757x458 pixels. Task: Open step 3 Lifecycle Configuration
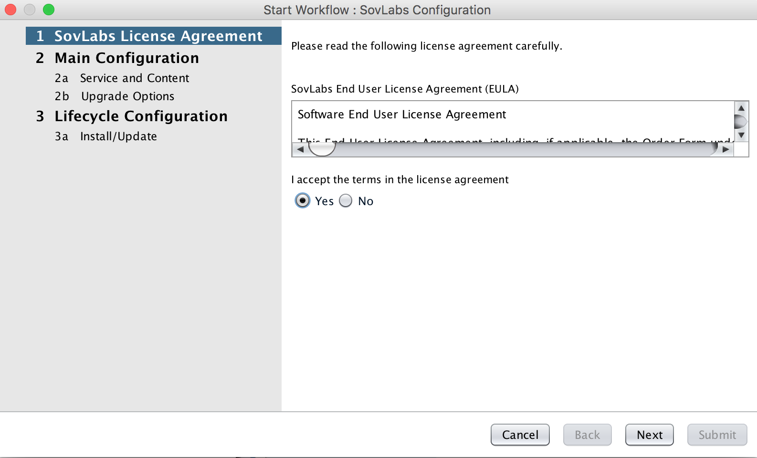(x=132, y=116)
